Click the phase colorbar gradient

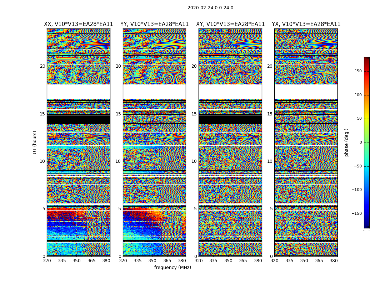(x=367, y=142)
